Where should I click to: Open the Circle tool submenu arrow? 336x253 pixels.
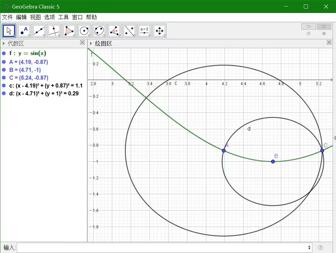89,36
